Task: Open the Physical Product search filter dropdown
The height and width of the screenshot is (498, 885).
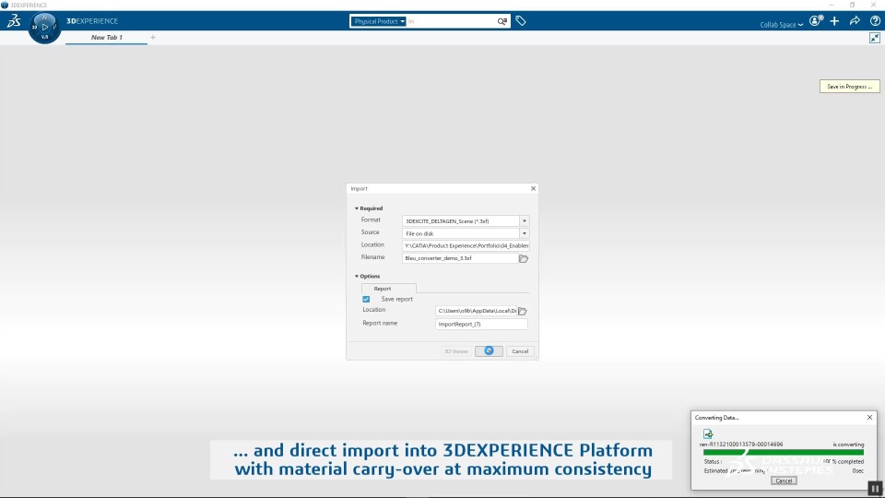Action: point(379,21)
